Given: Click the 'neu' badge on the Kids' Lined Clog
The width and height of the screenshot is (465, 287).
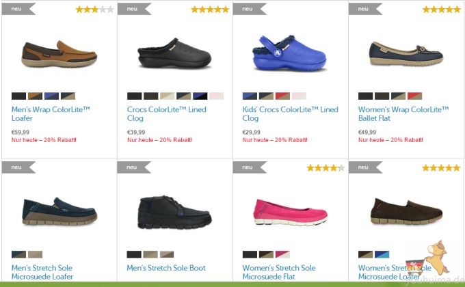Looking at the screenshot, I should pyautogui.click(x=249, y=9).
